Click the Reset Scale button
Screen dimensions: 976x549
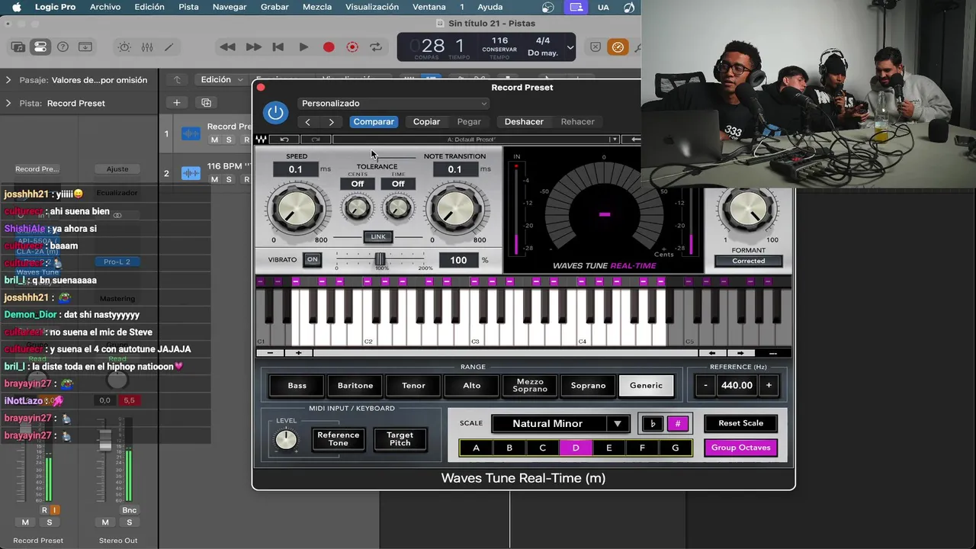[740, 423]
